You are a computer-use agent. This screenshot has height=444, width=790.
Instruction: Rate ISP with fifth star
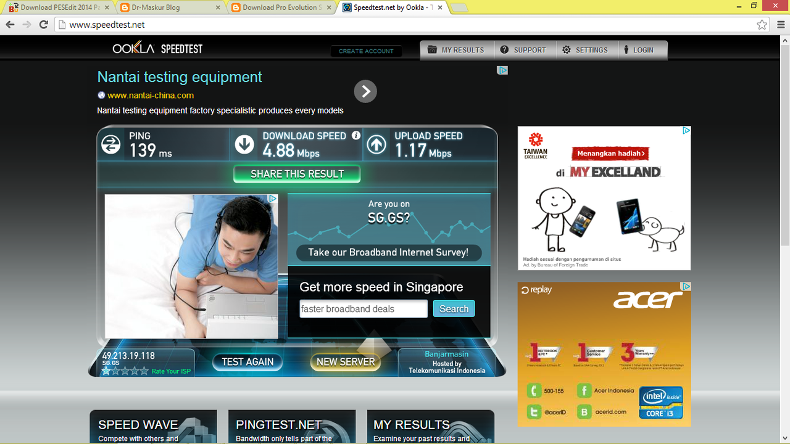point(144,371)
